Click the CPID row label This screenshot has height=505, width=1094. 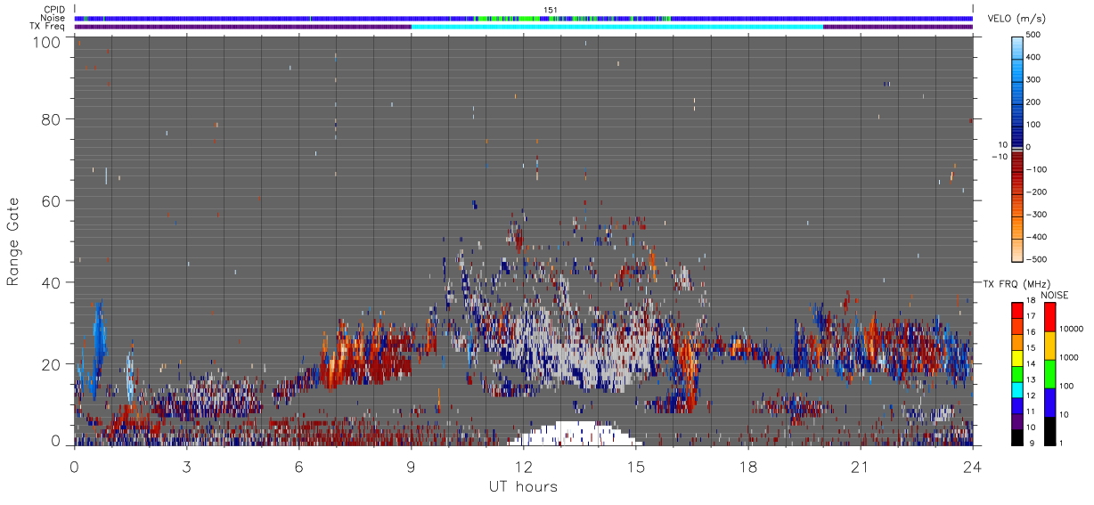pos(53,10)
